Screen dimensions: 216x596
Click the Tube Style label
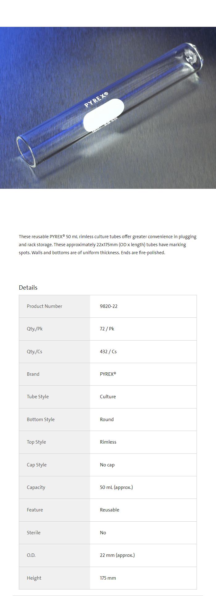coord(38,397)
